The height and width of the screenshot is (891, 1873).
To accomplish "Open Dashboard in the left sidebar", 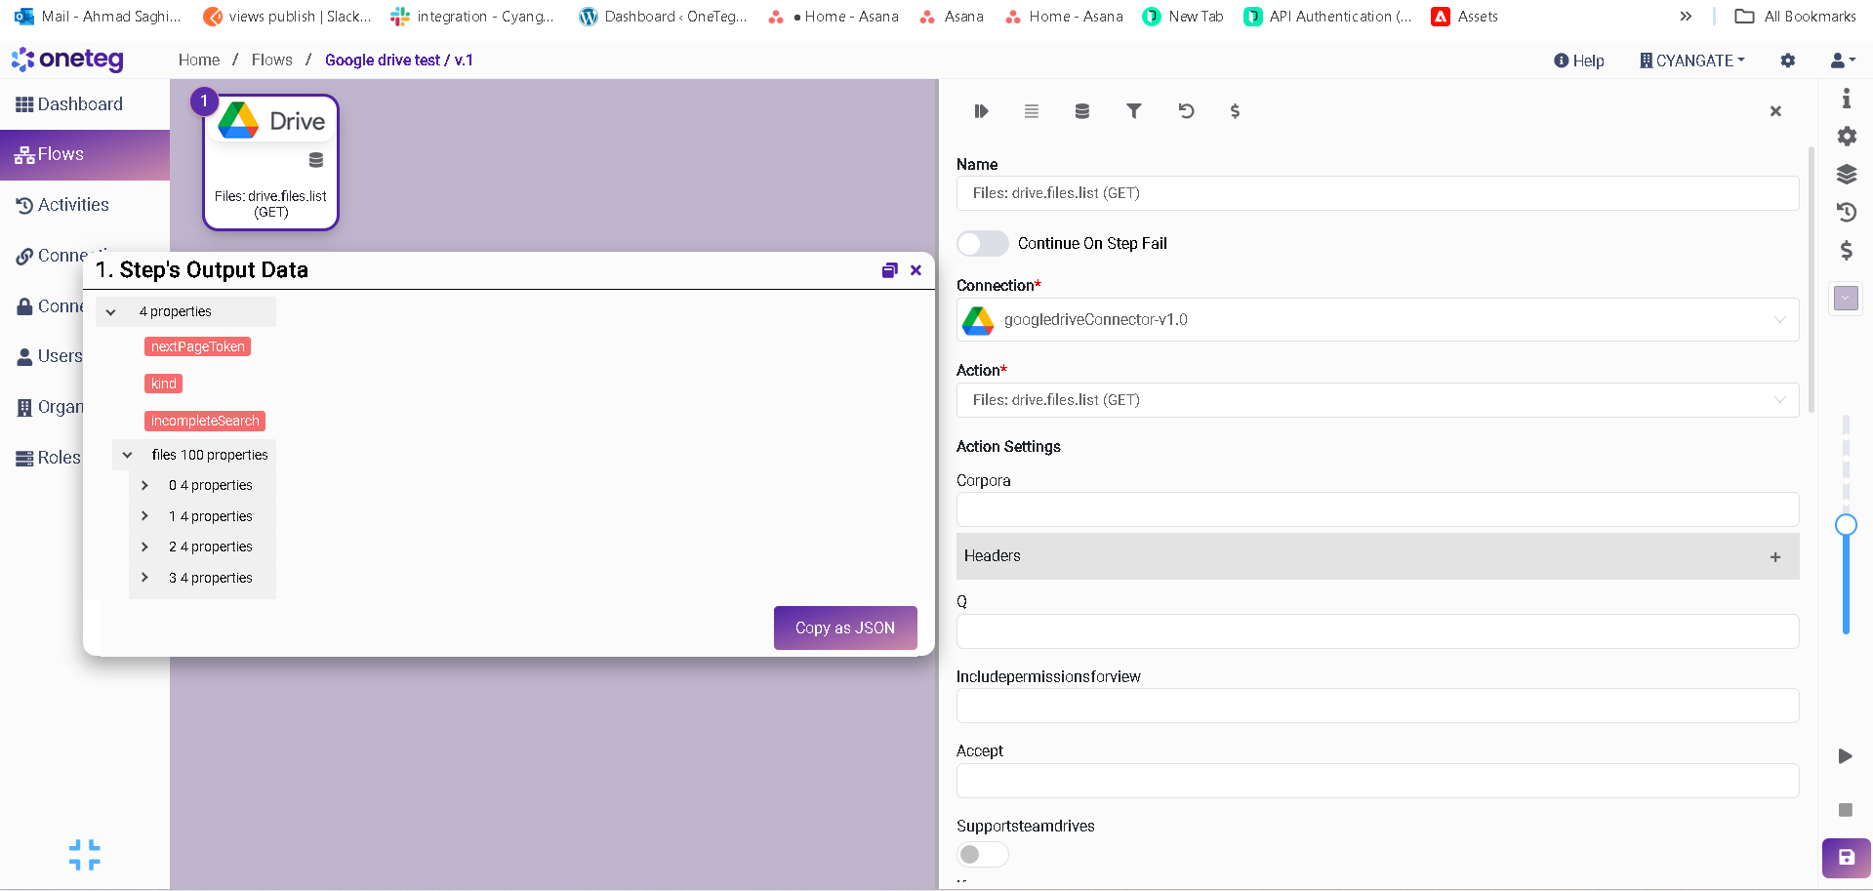I will tap(80, 104).
